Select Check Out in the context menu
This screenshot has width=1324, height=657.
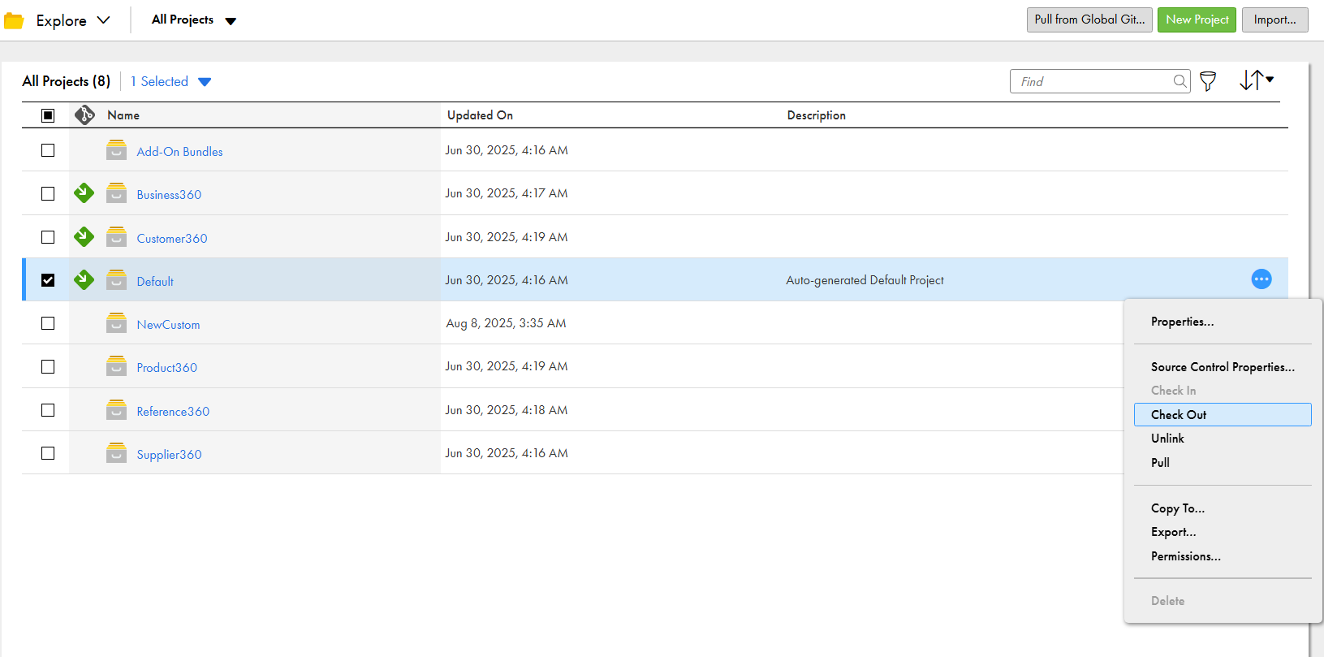pos(1223,414)
